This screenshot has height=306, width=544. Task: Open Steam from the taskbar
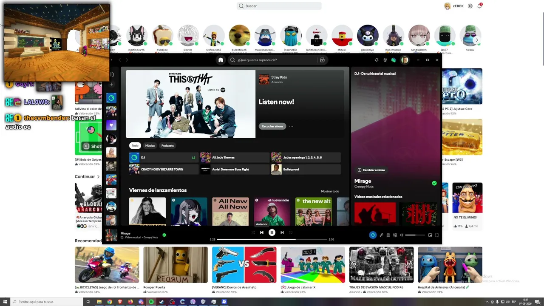click(161, 302)
